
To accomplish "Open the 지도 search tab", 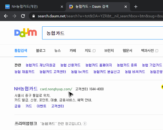I will [88, 51].
